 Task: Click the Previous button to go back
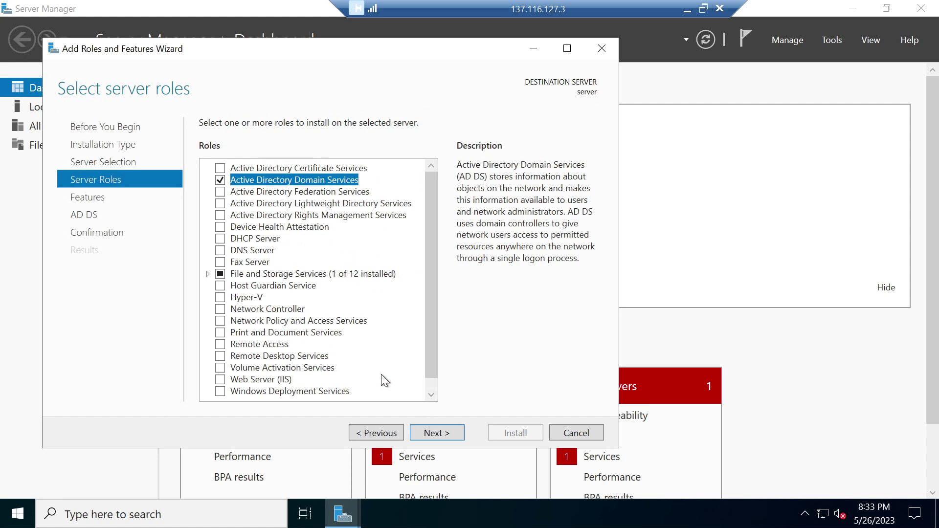point(377,433)
